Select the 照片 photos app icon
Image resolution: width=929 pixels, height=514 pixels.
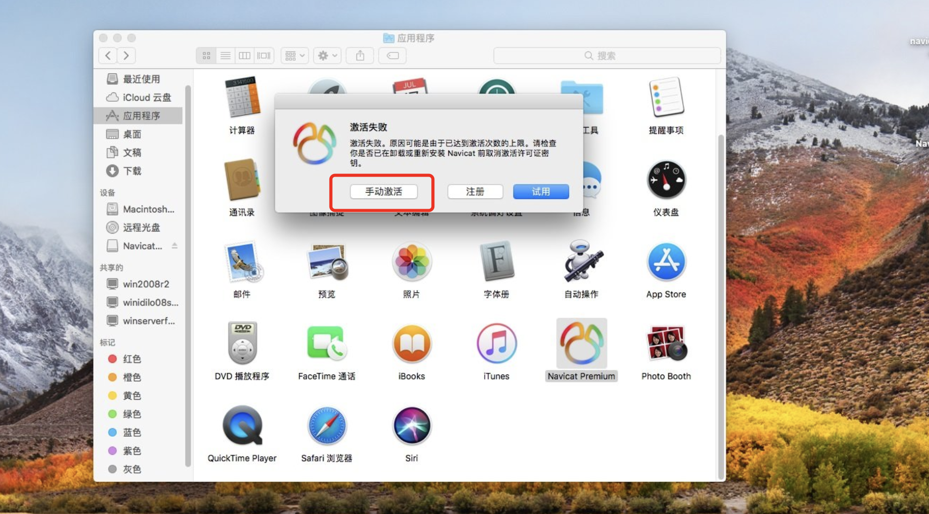(x=412, y=262)
